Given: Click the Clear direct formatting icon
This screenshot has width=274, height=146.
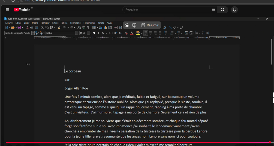Looking at the screenshot, I should 126,33.
